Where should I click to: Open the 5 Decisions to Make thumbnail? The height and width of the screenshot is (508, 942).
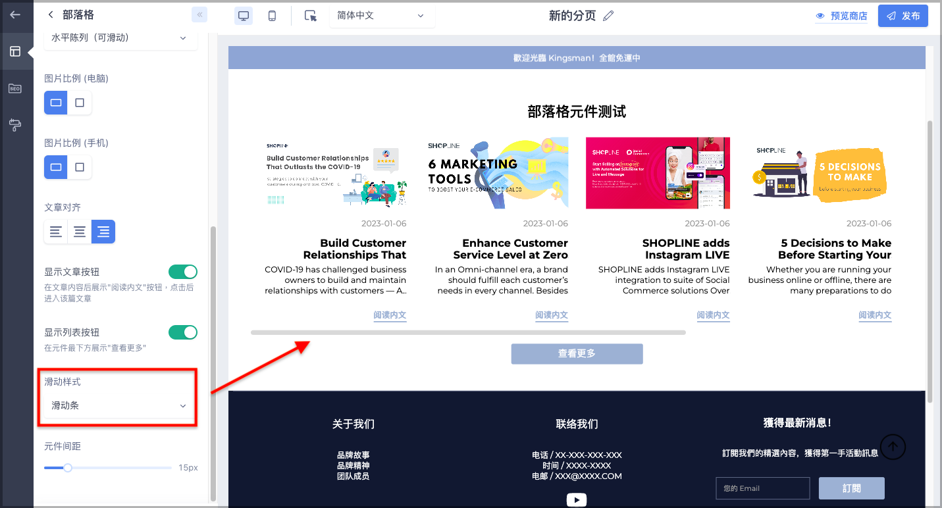click(x=820, y=173)
